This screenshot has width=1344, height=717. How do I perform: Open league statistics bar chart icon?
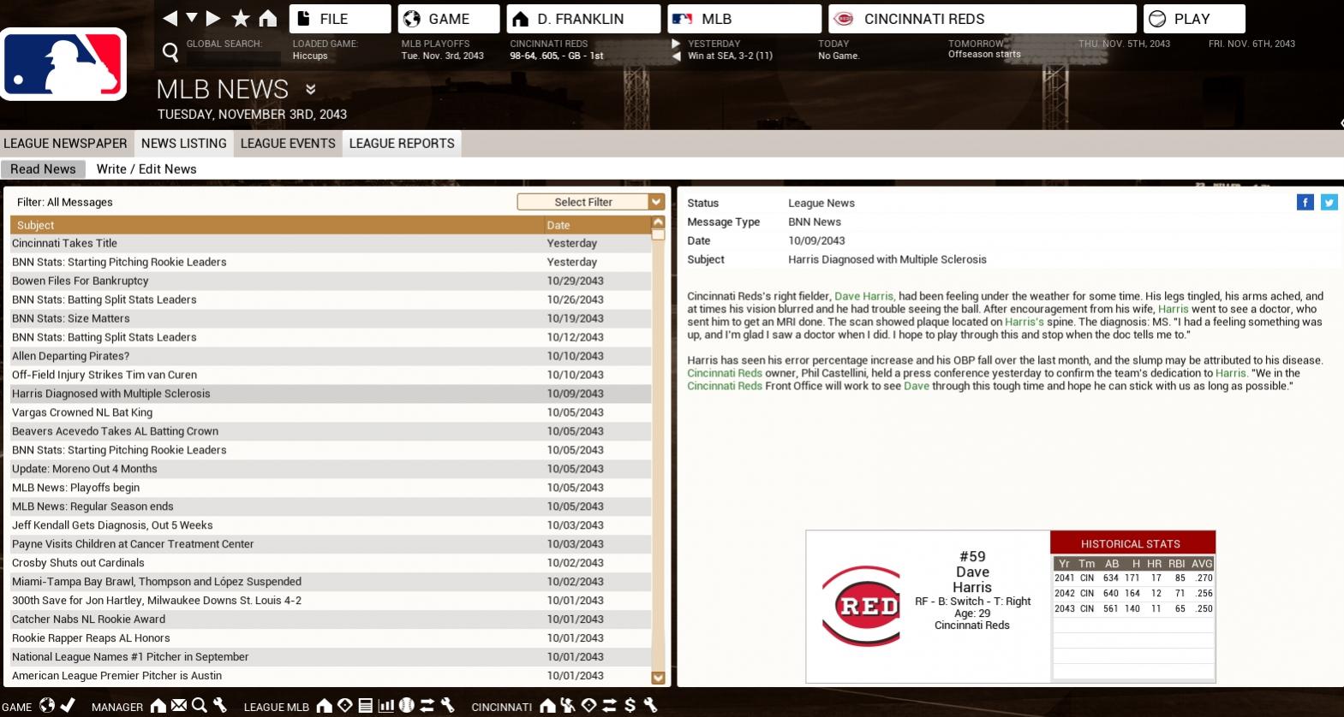coord(386,706)
